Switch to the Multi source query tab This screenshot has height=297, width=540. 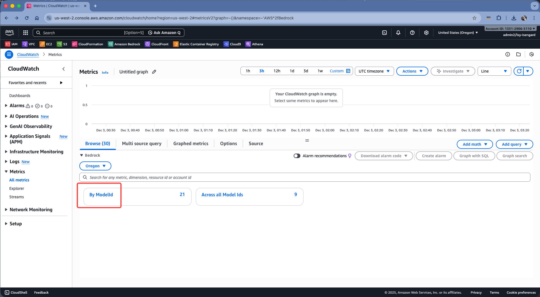pos(141,143)
